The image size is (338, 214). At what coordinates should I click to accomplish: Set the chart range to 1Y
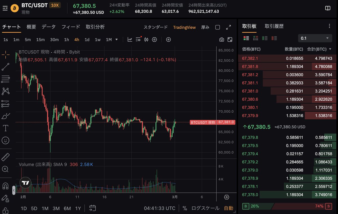point(78,208)
